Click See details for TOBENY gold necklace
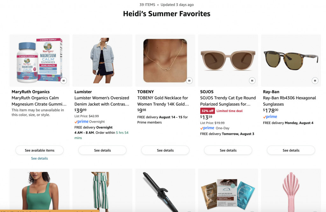 (x=165, y=150)
